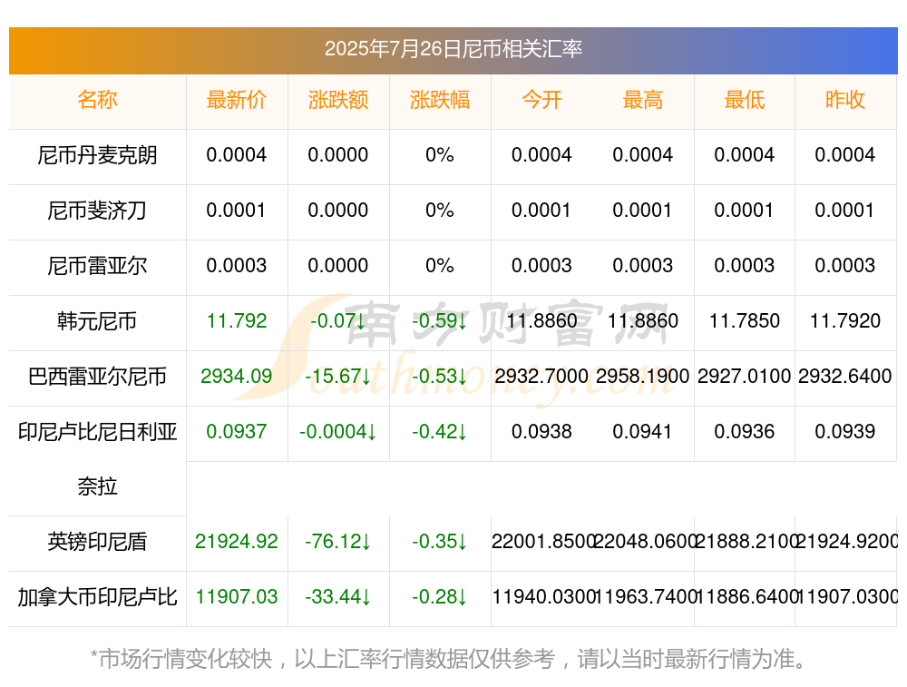This screenshot has width=907, height=687.
Task: Select previous close 11.7920
Action: pos(845,320)
